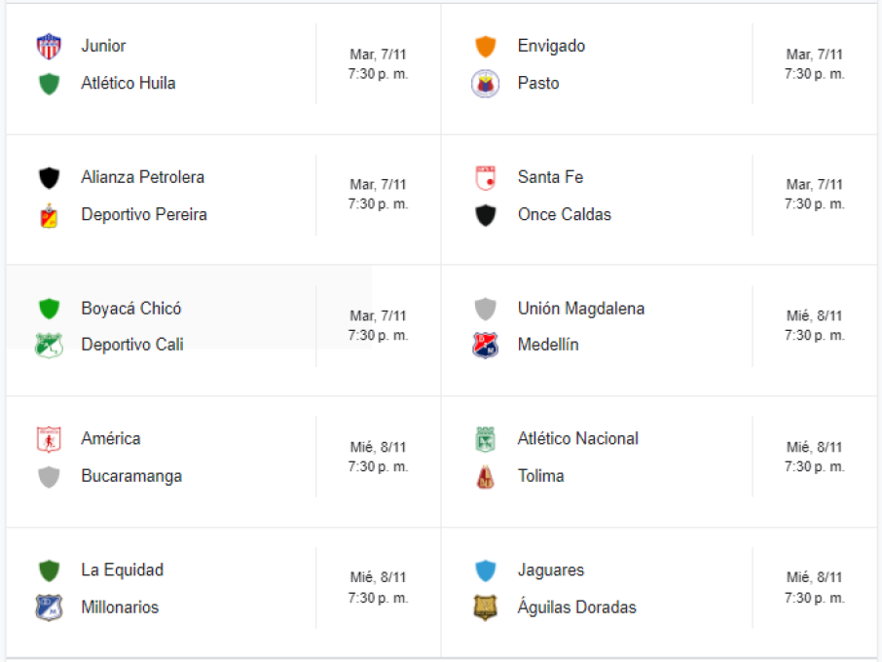Open the Unión Magdalena team name
The image size is (882, 662).
click(580, 309)
